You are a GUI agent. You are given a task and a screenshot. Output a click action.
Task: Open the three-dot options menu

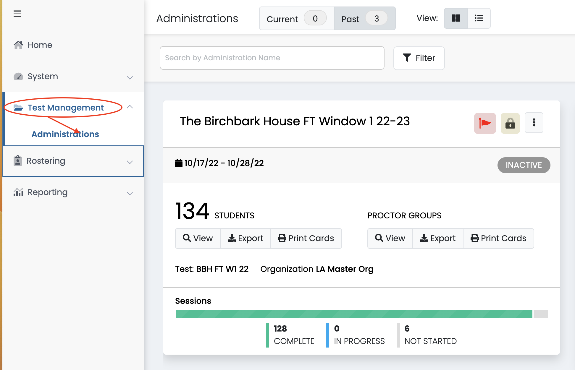(534, 123)
